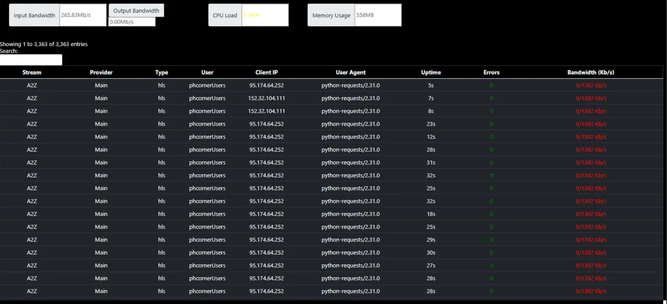This screenshot has width=667, height=304.
Task: Sort by the Uptime column header
Action: click(431, 72)
